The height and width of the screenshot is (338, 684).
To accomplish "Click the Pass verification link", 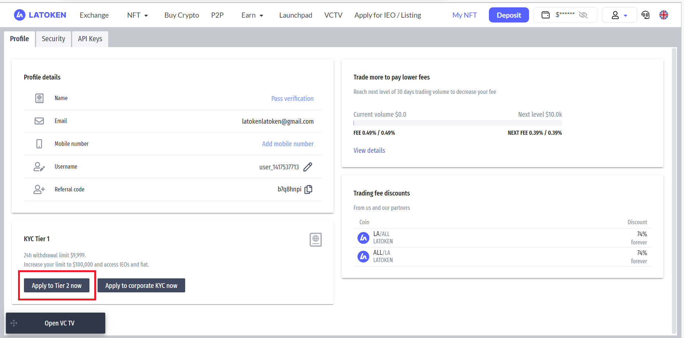I will pos(292,99).
